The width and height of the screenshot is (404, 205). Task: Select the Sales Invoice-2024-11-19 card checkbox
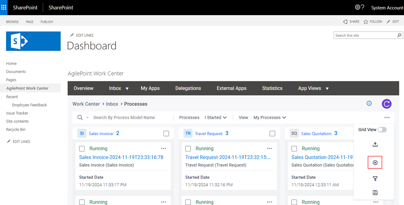(82, 149)
